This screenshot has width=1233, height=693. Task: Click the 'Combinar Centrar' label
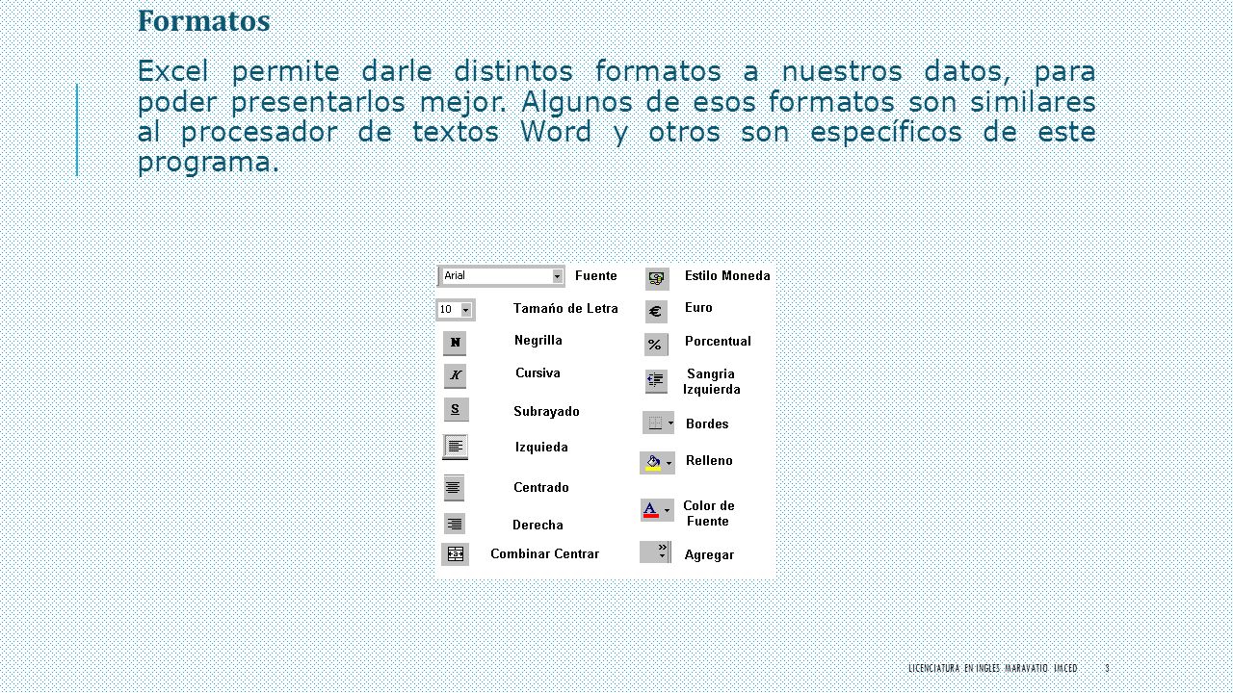(544, 553)
